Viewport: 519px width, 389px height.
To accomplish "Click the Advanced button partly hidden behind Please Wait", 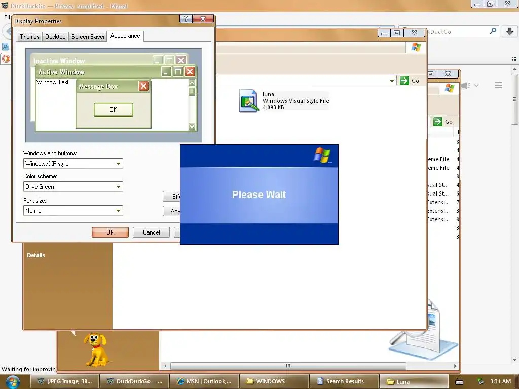I will tap(172, 211).
